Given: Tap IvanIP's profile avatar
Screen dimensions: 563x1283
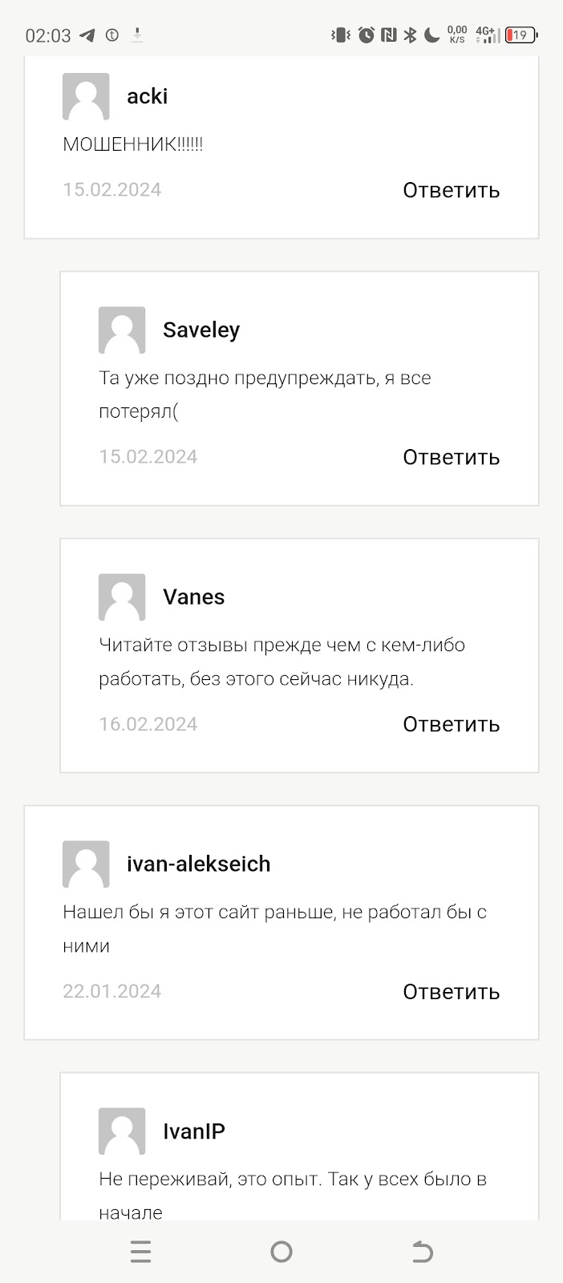Looking at the screenshot, I should pos(122,1131).
